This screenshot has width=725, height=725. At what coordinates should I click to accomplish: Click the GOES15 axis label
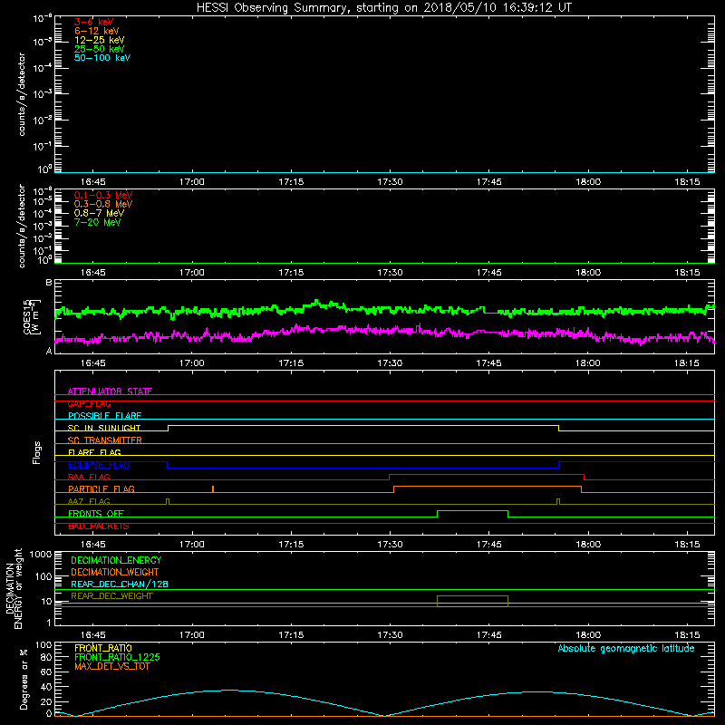(32, 316)
